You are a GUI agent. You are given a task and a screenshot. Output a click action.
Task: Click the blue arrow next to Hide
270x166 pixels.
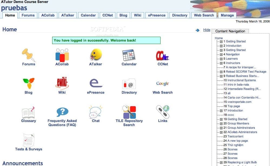[197, 30]
